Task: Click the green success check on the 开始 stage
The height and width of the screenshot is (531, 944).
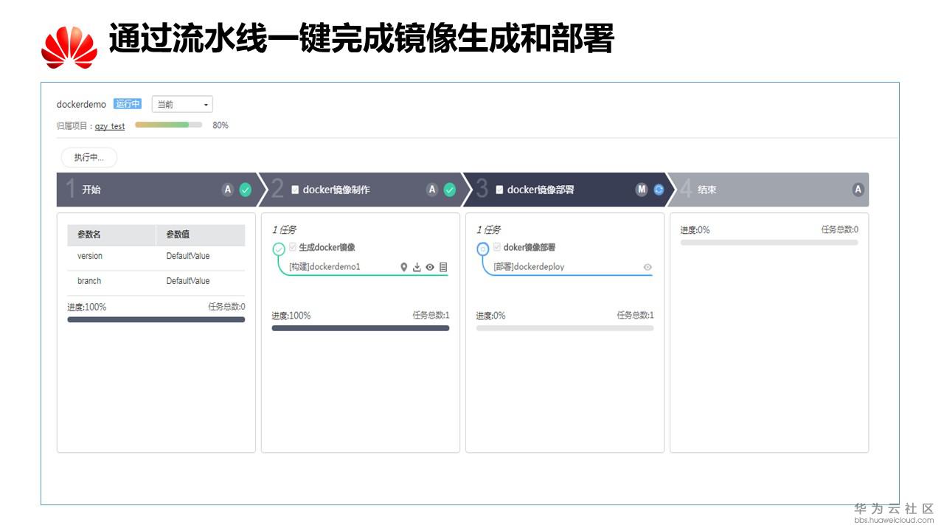Action: click(x=244, y=189)
